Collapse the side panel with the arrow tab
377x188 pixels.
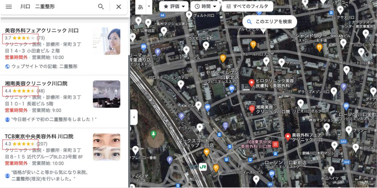(x=134, y=117)
